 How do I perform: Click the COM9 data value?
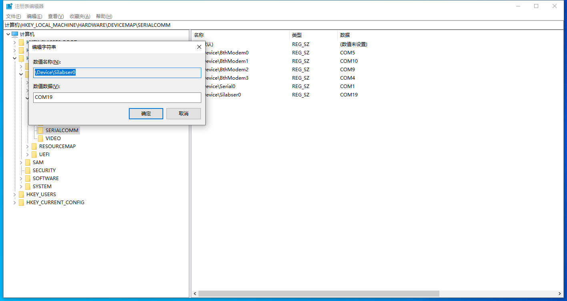click(x=347, y=70)
